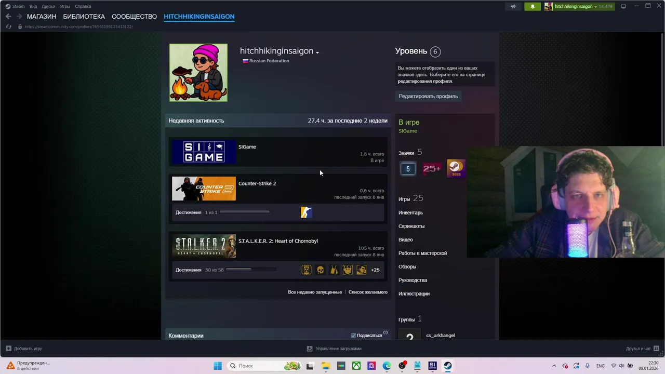Expand the hitchhikinginsaigon profile name dropdown
Image resolution: width=665 pixels, height=374 pixels.
(x=317, y=52)
